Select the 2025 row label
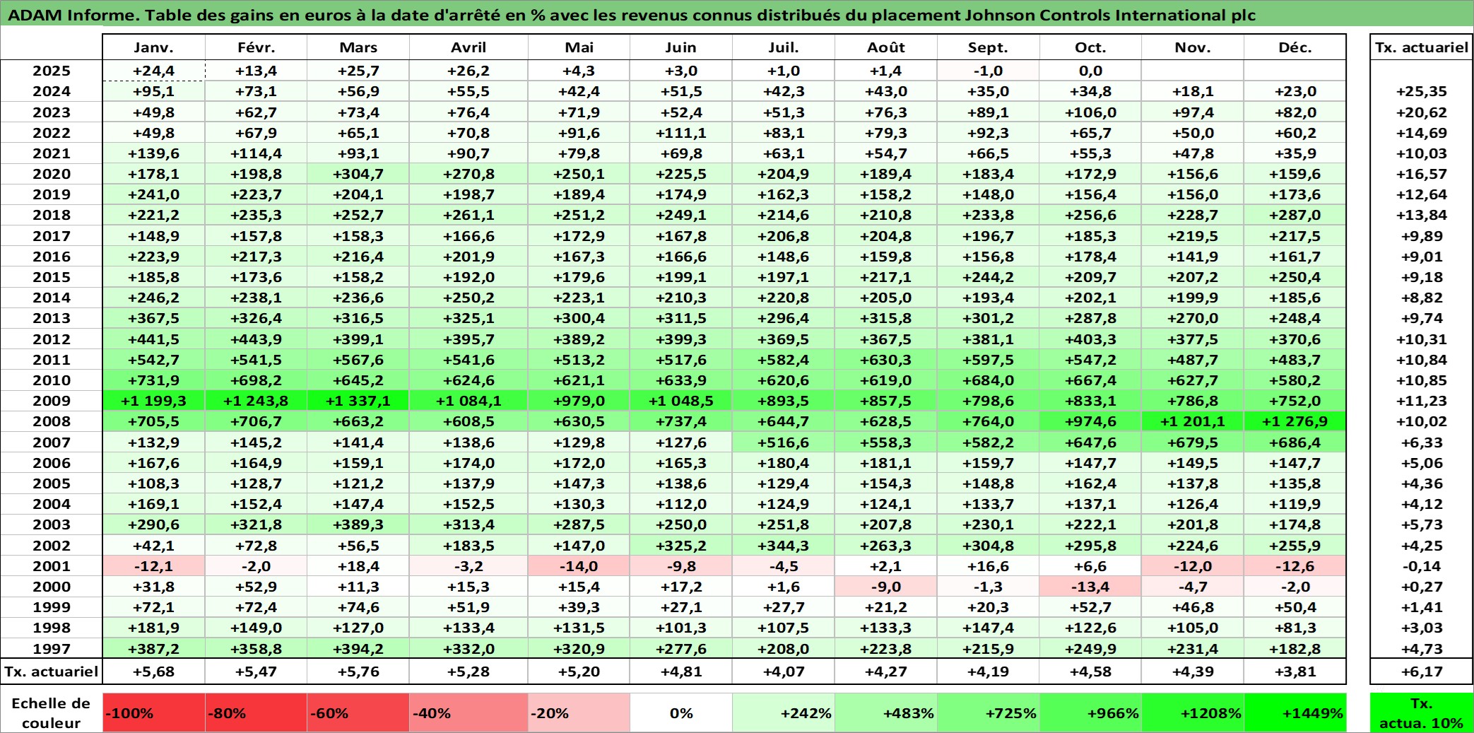The height and width of the screenshot is (733, 1474). point(52,71)
